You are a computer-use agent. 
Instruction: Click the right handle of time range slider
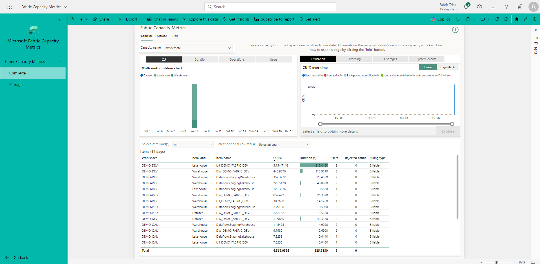pyautogui.click(x=452, y=124)
